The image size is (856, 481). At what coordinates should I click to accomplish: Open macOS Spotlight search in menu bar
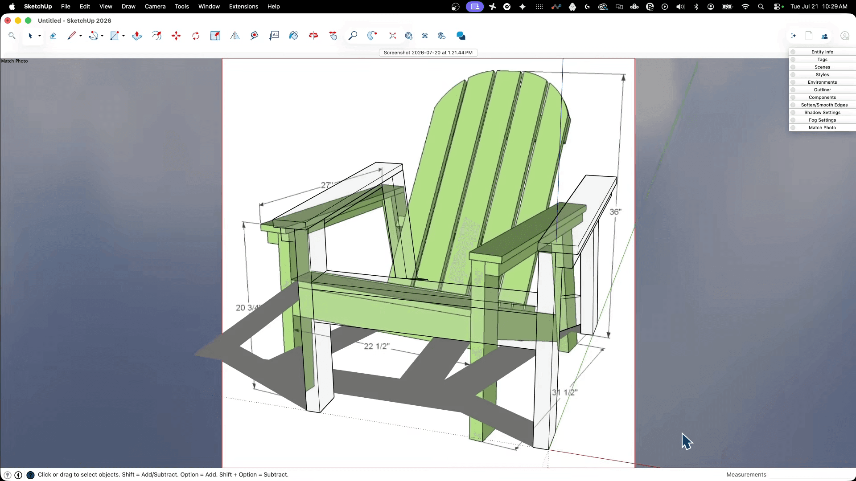[x=761, y=7]
